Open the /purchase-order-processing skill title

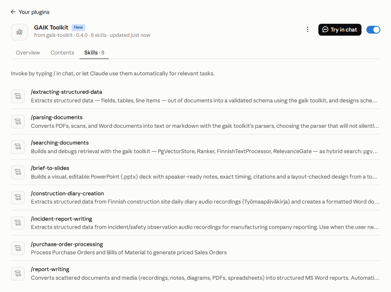(67, 244)
